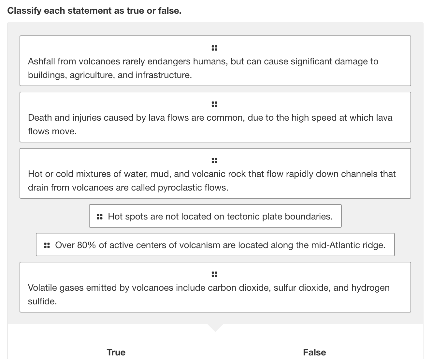The image size is (432, 359).
Task: Click the drag handle on the lava flows statement
Action: pyautogui.click(x=214, y=104)
